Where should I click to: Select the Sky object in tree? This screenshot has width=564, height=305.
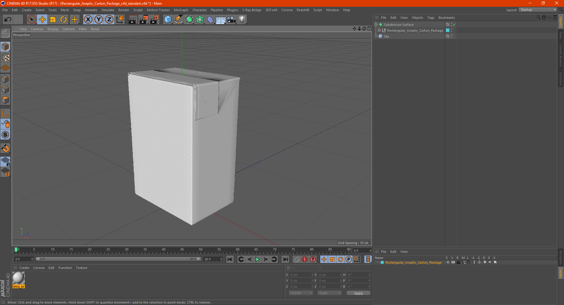(386, 36)
